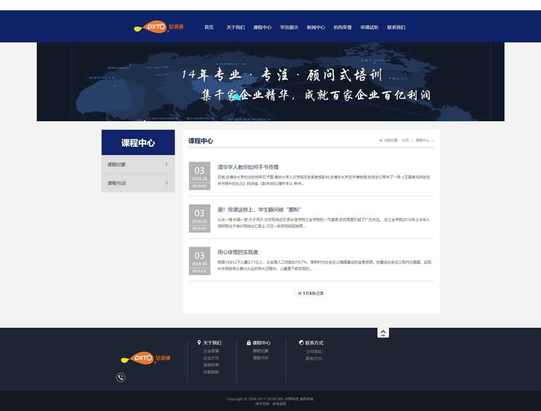Click the lock icon beside 课程中心 in footer

[x=248, y=342]
